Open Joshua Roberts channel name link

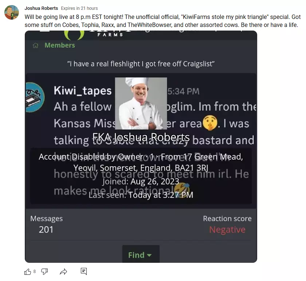click(x=41, y=8)
